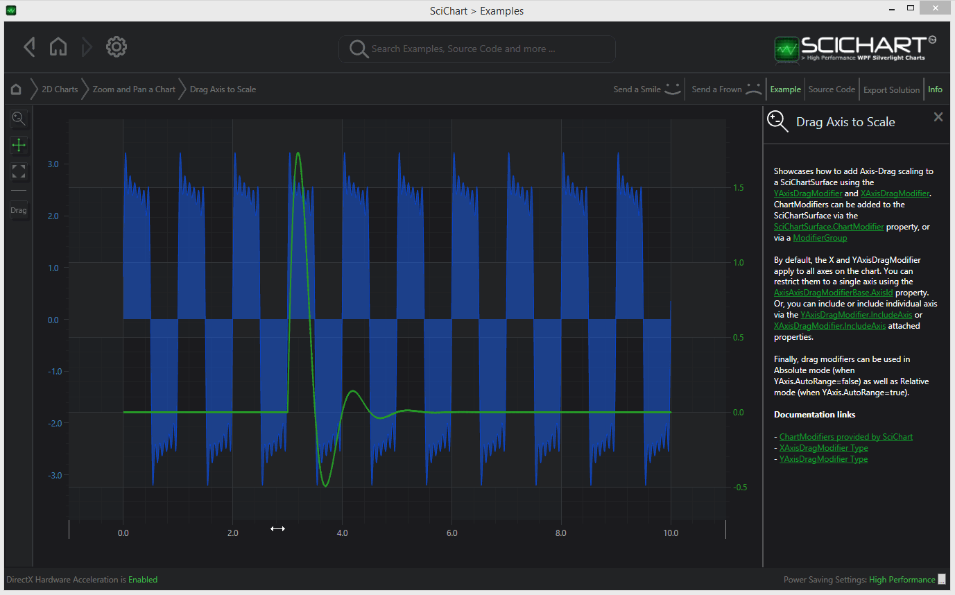This screenshot has height=595, width=955.
Task: Close the Drag Axis to Scale panel
Action: [x=938, y=117]
